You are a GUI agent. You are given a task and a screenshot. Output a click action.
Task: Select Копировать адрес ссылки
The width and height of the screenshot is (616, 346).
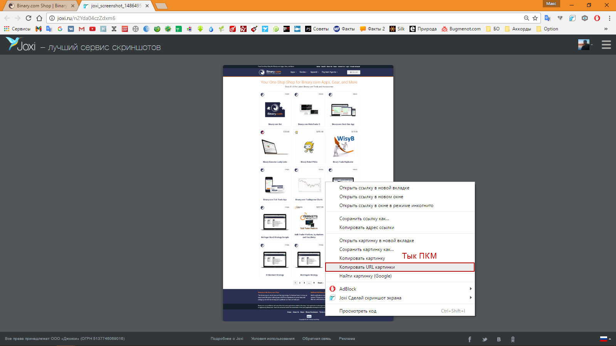(400, 227)
